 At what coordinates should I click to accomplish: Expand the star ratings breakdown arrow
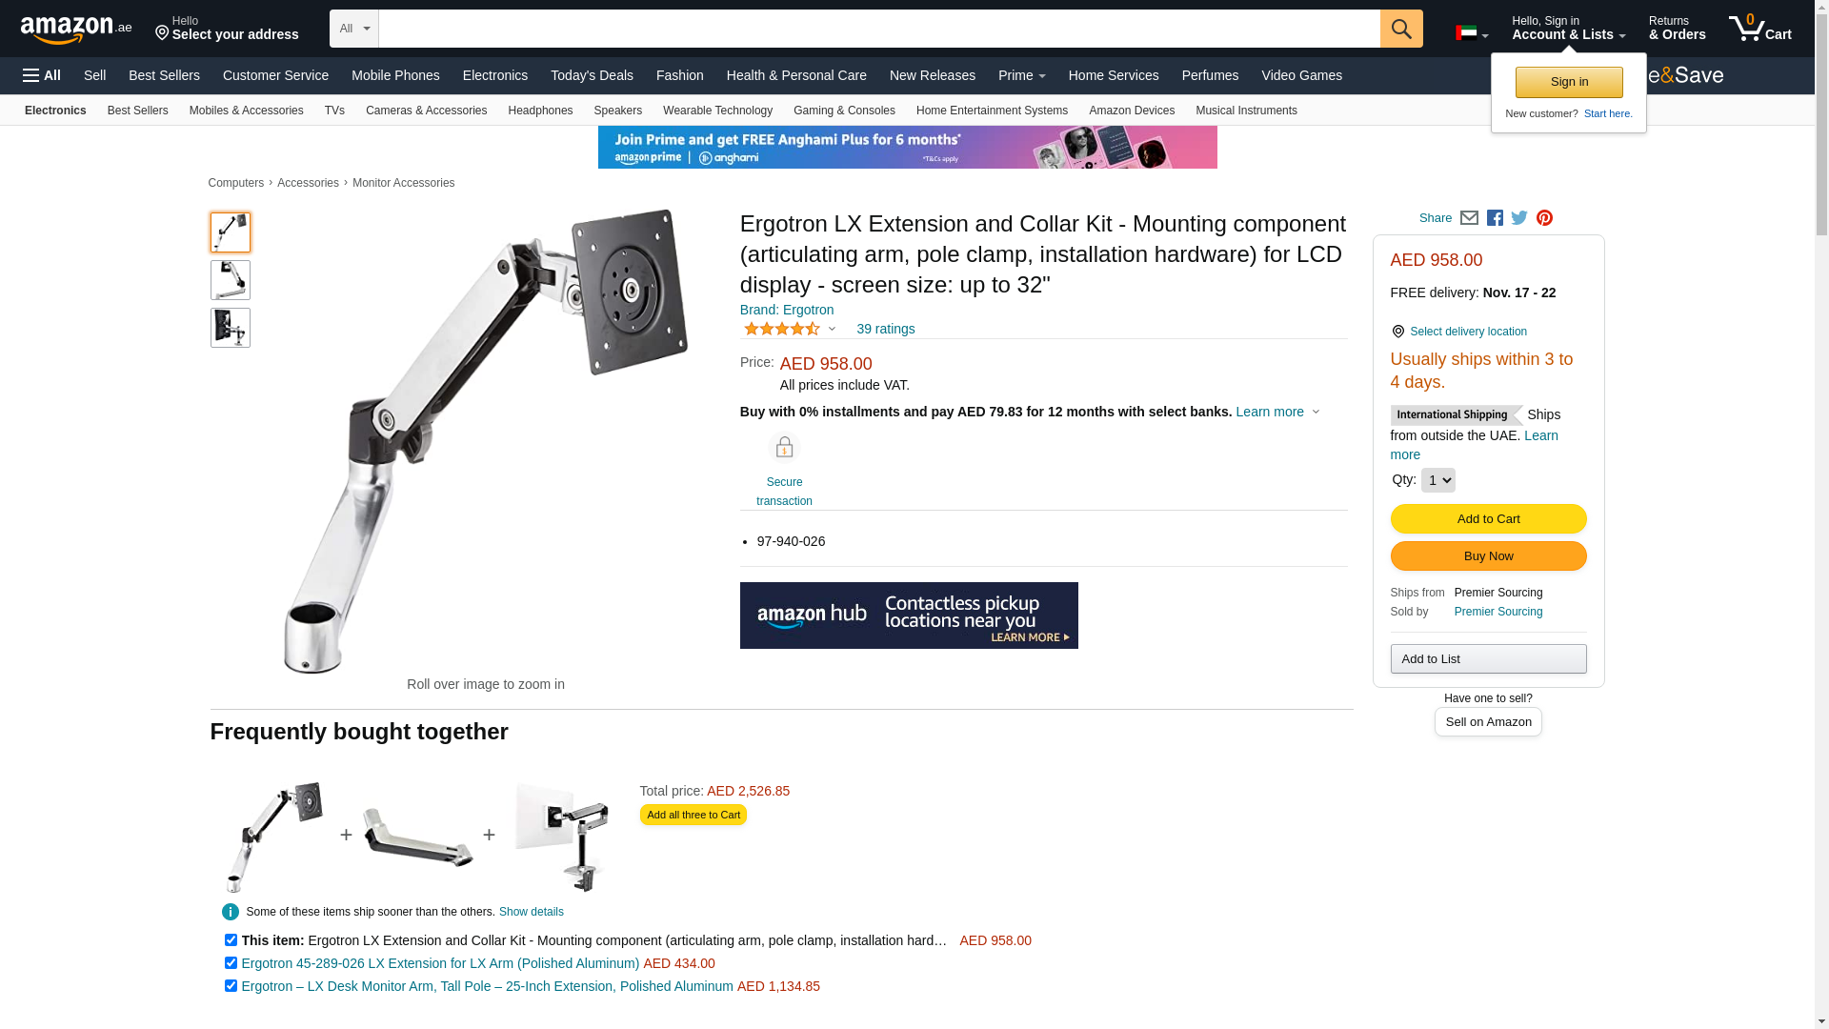click(x=832, y=330)
